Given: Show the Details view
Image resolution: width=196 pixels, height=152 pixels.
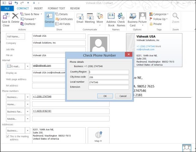Looking at the screenshot, I should (x=61, y=14).
